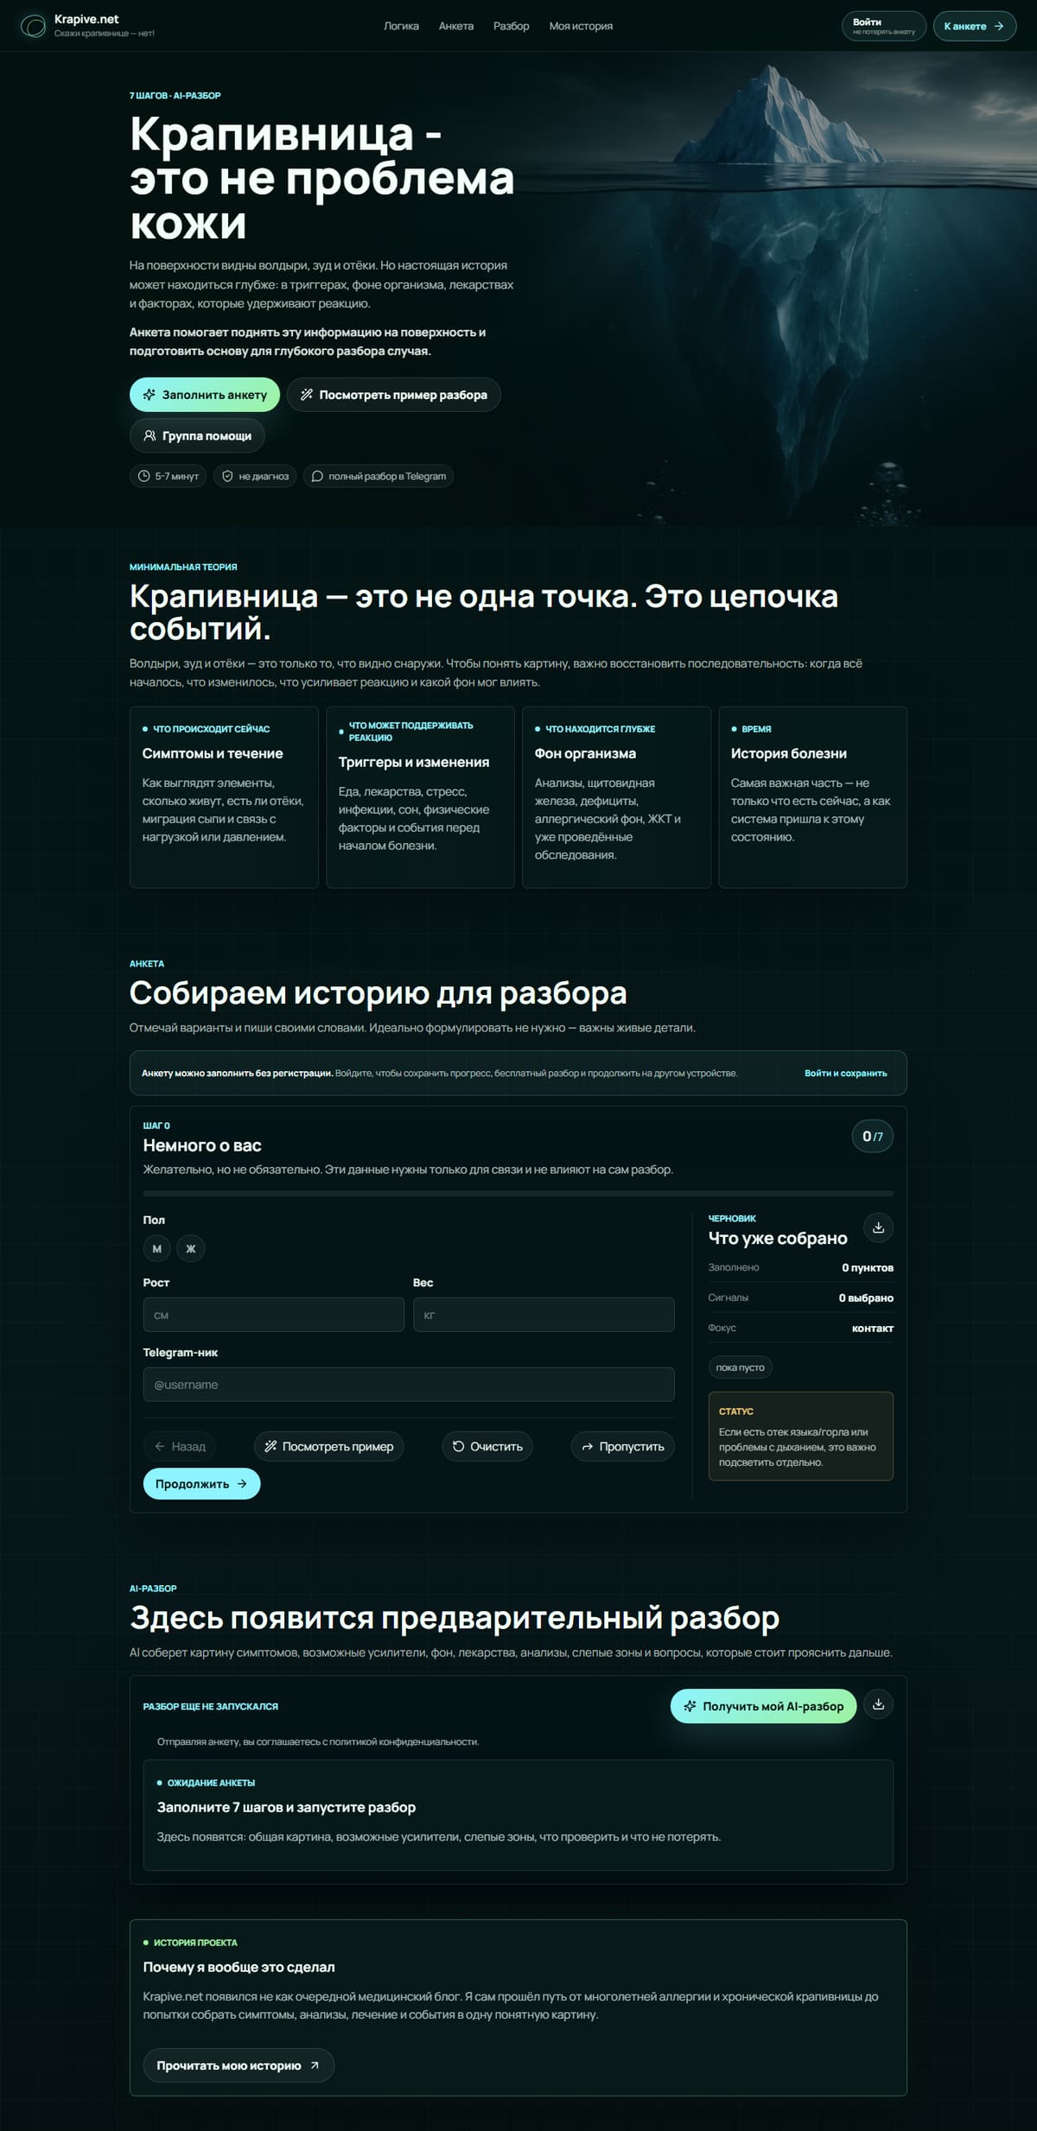This screenshot has height=2131, width=1037.
Task: Focus the Вес input field
Action: click(x=544, y=1315)
